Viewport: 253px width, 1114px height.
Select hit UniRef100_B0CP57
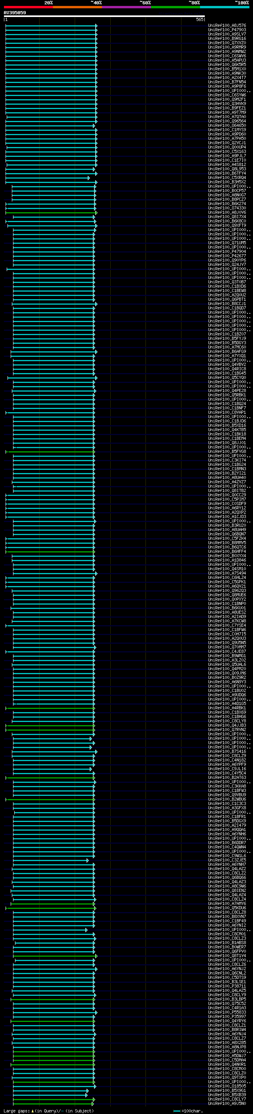click(227, 191)
